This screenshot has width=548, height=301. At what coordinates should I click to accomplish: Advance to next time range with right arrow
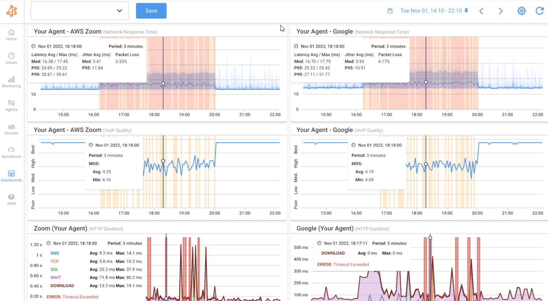point(500,11)
